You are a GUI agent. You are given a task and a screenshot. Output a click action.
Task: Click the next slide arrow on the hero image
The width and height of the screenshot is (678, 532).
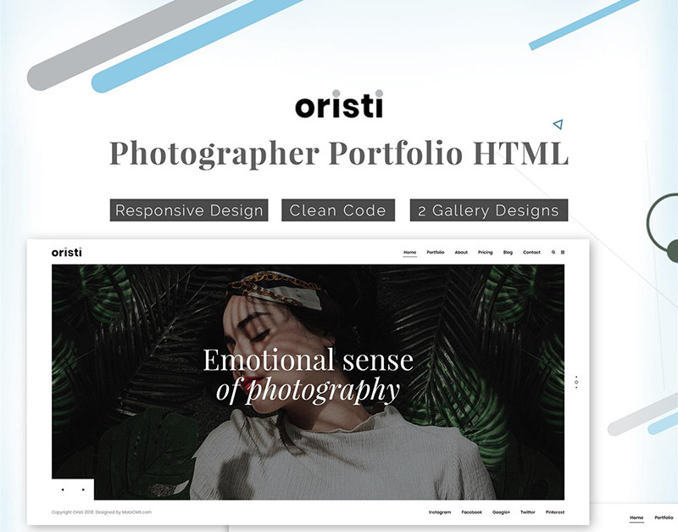[83, 490]
